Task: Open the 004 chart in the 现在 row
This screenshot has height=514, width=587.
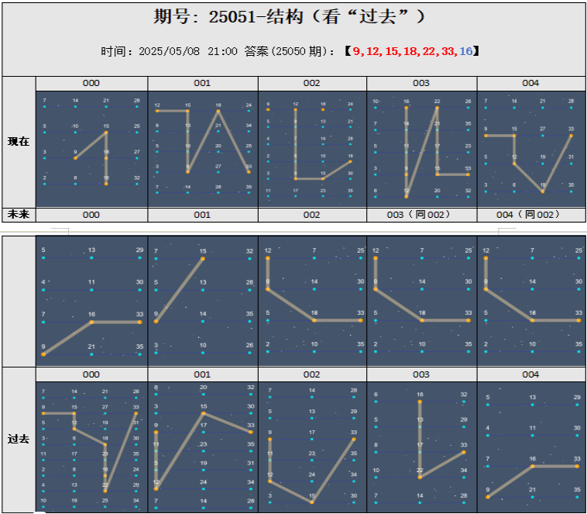Action: coord(531,147)
